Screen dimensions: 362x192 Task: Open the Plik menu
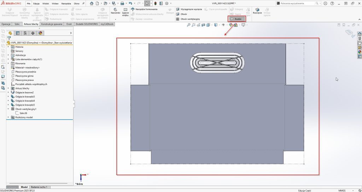coord(29,4)
